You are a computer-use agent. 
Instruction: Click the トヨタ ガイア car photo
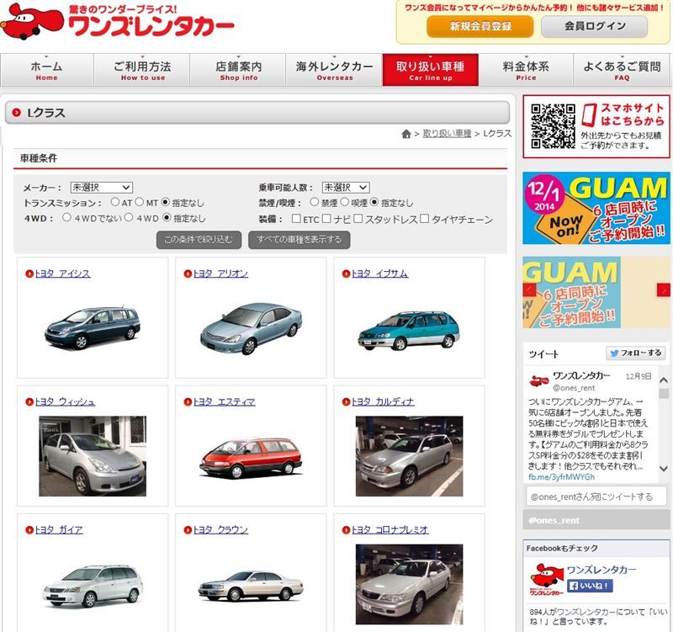[93, 586]
